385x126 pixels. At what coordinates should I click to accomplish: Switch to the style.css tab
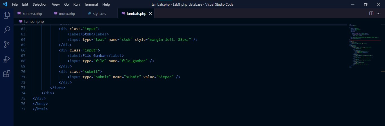point(101,13)
